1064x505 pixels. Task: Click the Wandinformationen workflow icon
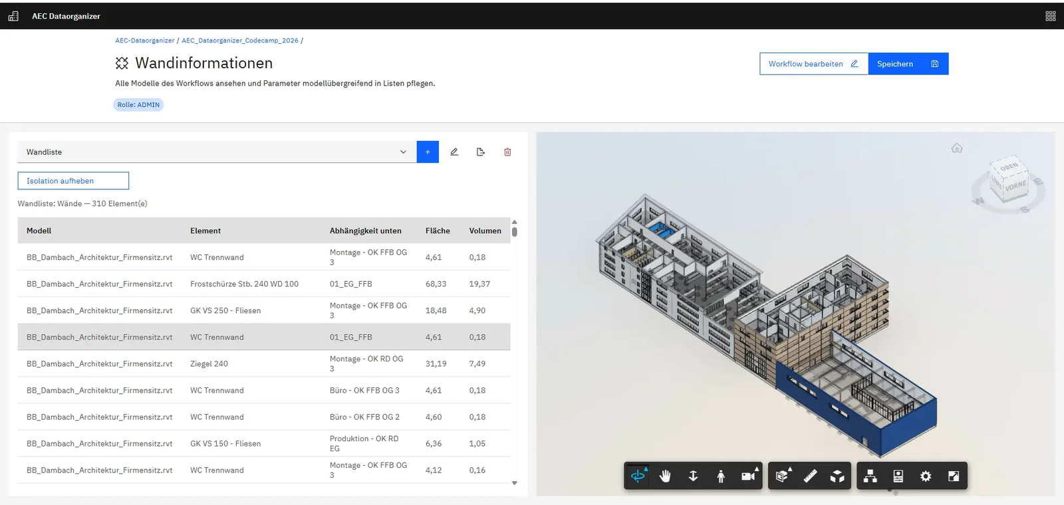click(122, 63)
